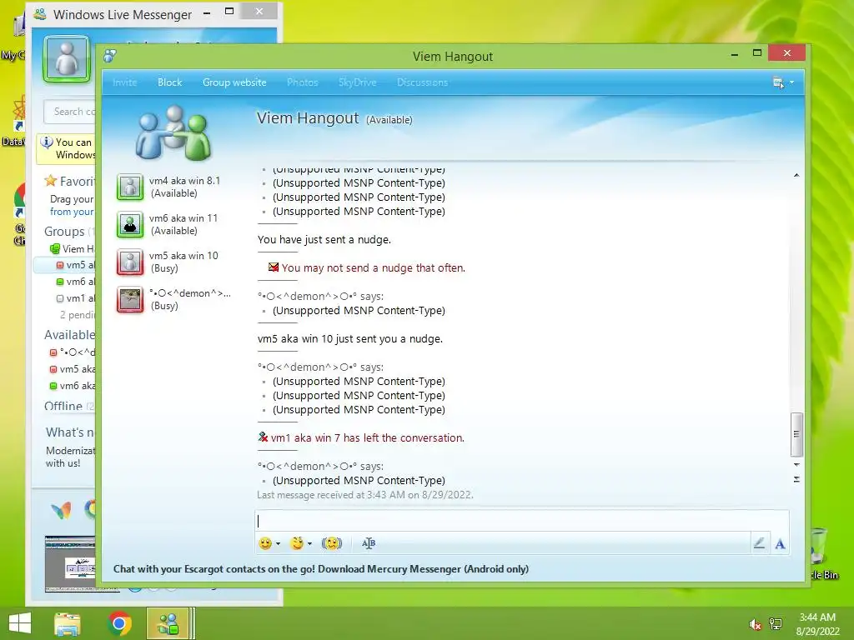This screenshot has width=854, height=640.
Task: Click the ad thumbnail in Messenger window
Action: coord(70,564)
